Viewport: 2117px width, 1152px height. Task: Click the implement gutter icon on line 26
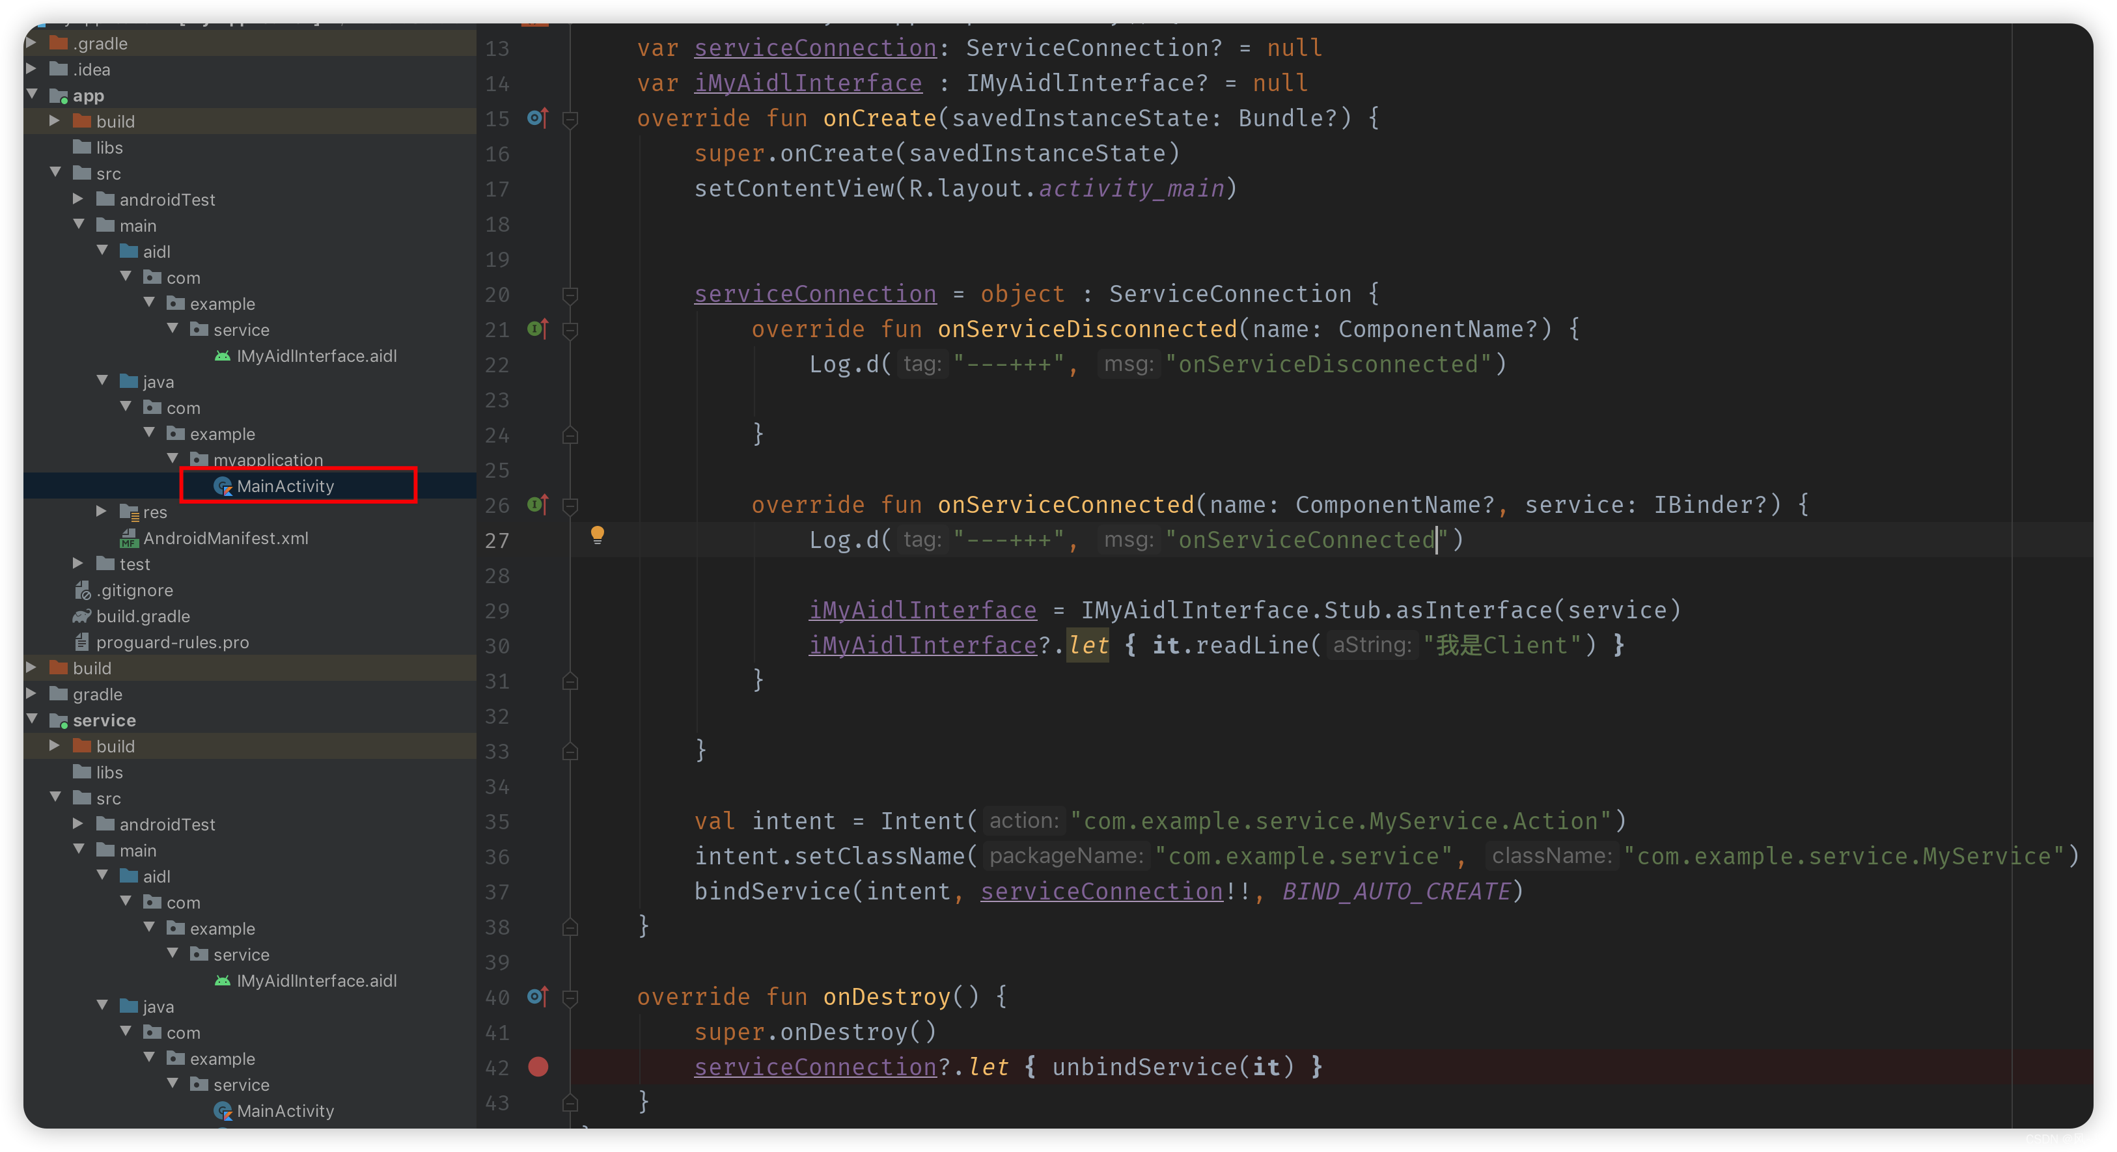[x=538, y=505]
